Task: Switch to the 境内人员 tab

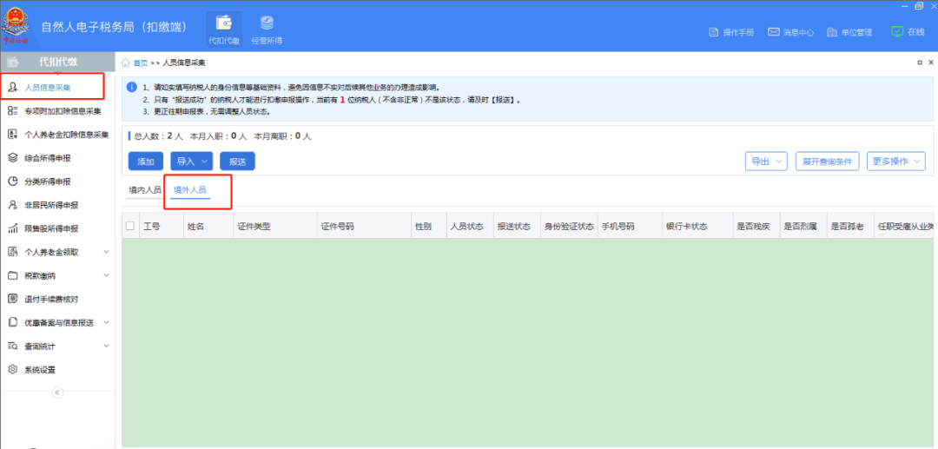Action: click(x=145, y=189)
